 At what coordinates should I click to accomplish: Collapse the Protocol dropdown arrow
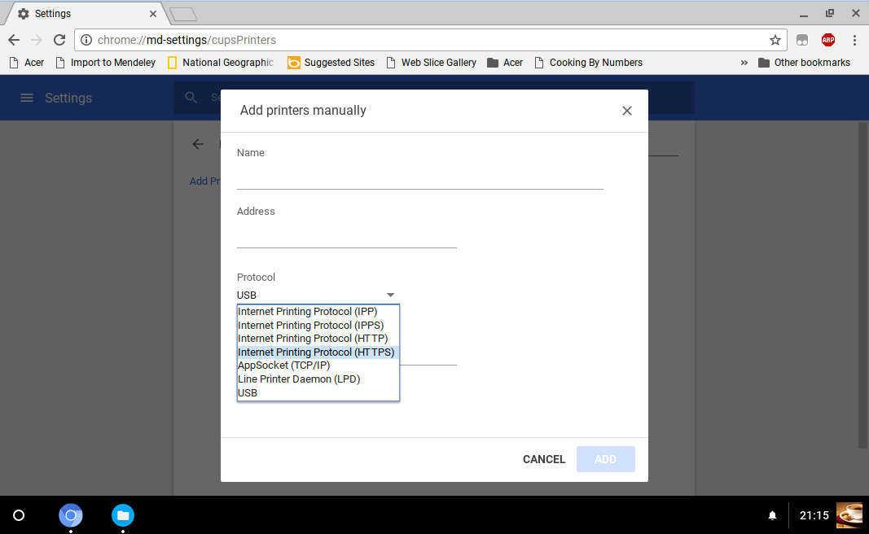coord(390,295)
